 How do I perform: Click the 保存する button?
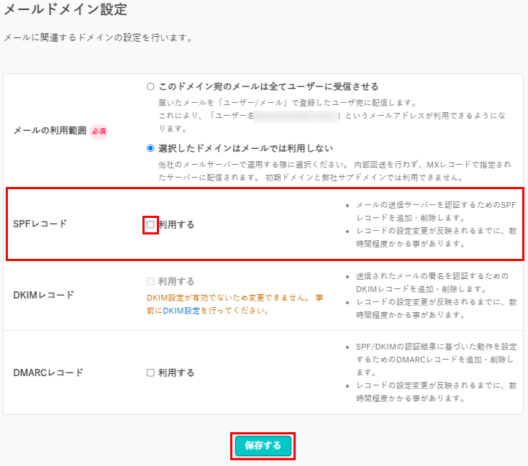(263, 446)
